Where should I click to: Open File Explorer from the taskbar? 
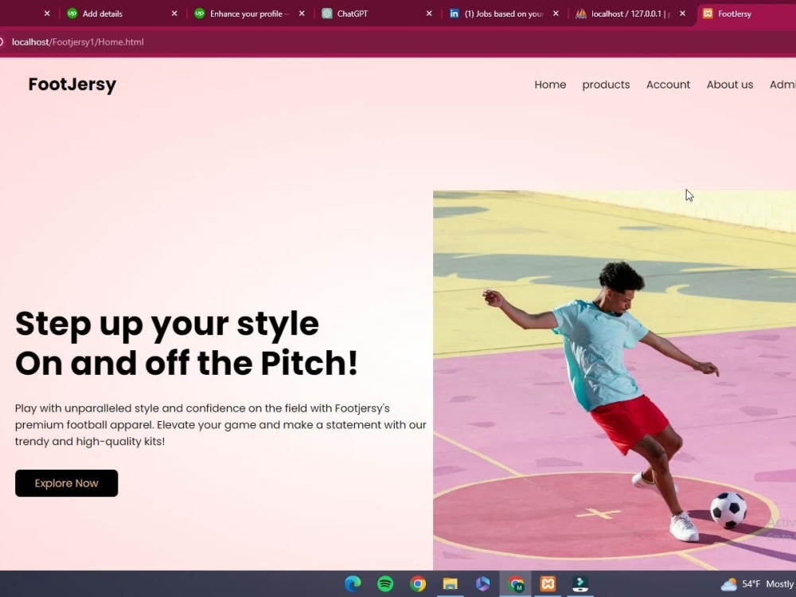(x=451, y=583)
